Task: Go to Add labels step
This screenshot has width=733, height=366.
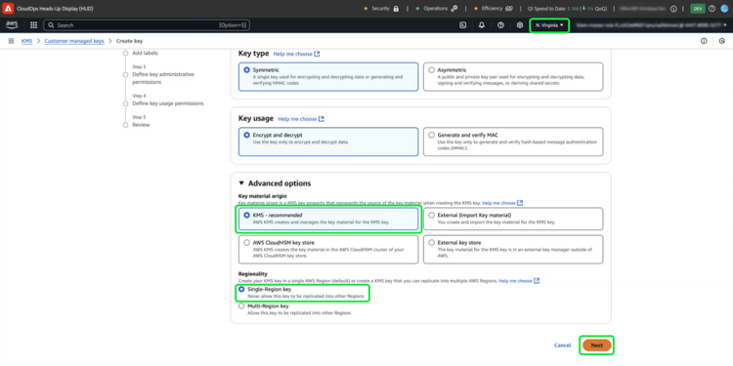Action: tap(145, 54)
